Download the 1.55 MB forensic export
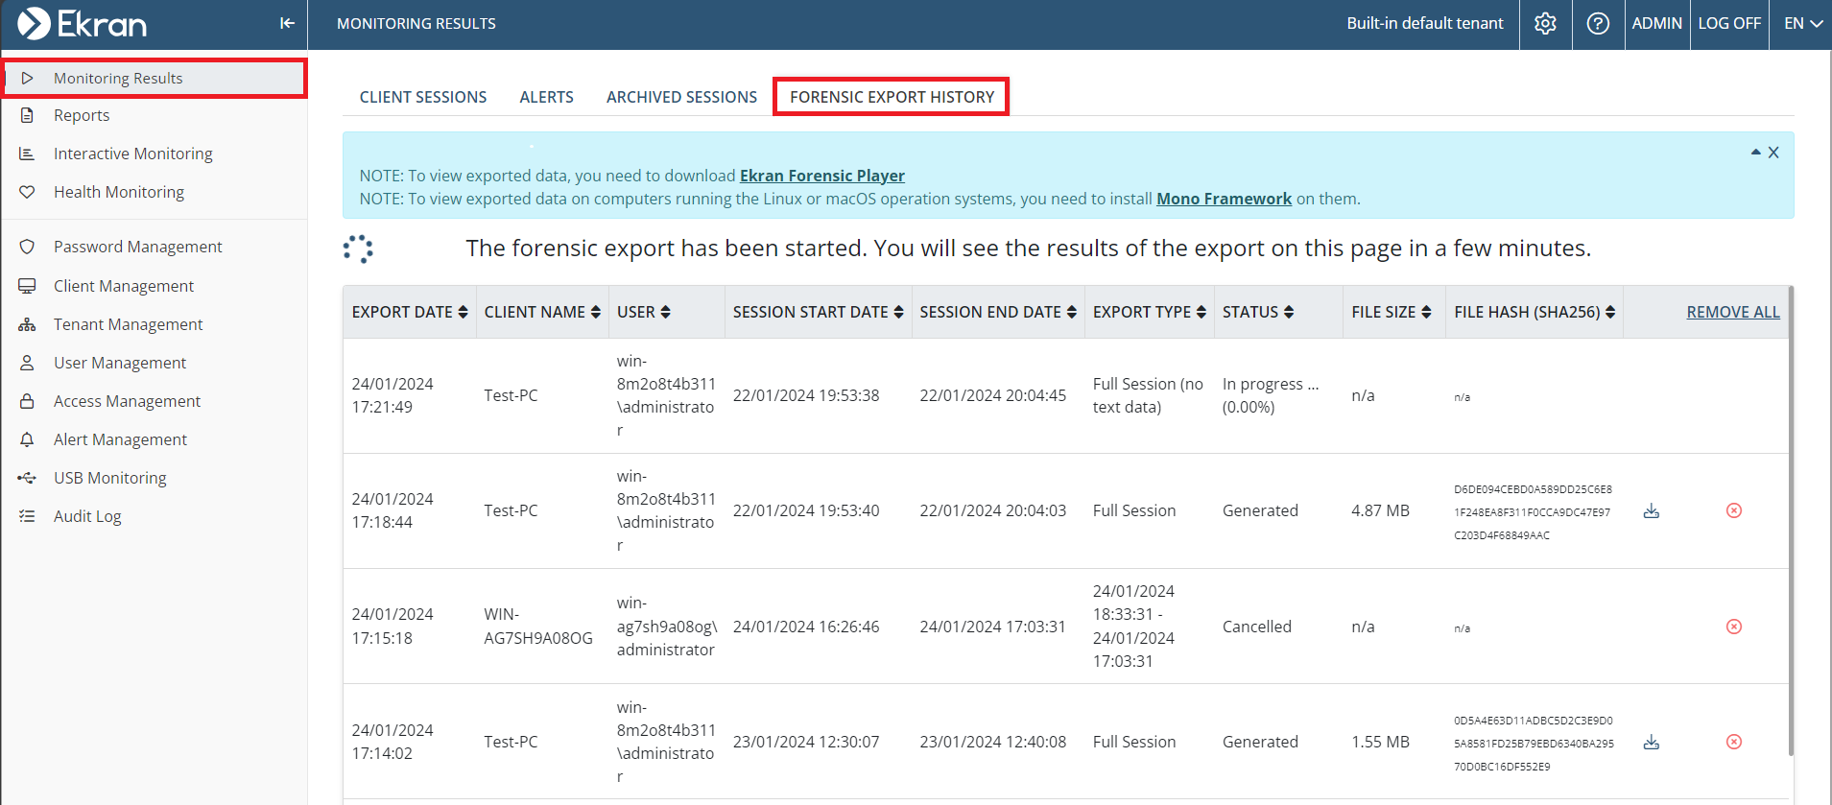The height and width of the screenshot is (805, 1832). [x=1651, y=742]
